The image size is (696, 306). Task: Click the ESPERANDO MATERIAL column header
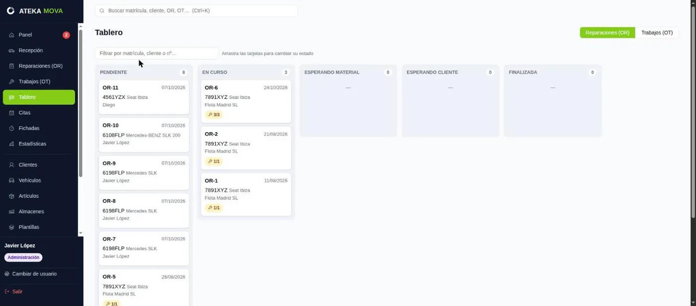tap(332, 73)
